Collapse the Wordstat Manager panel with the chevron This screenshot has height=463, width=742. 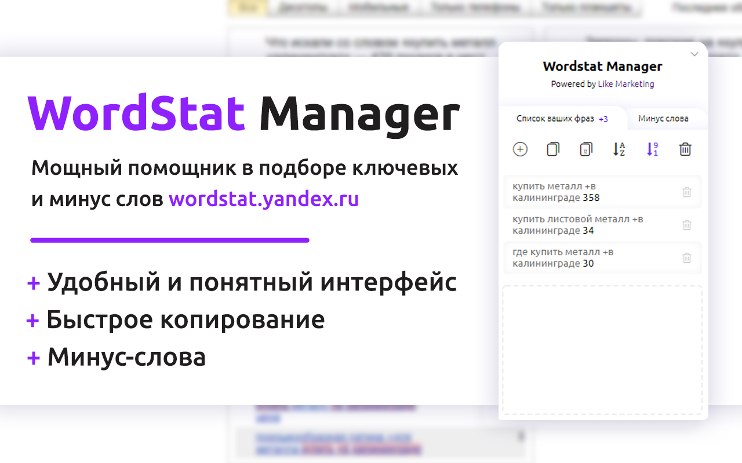[x=694, y=54]
